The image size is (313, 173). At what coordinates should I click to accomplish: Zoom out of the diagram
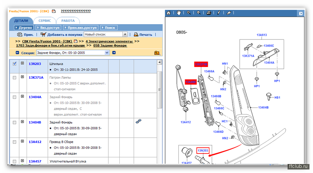(x=199, y=13)
